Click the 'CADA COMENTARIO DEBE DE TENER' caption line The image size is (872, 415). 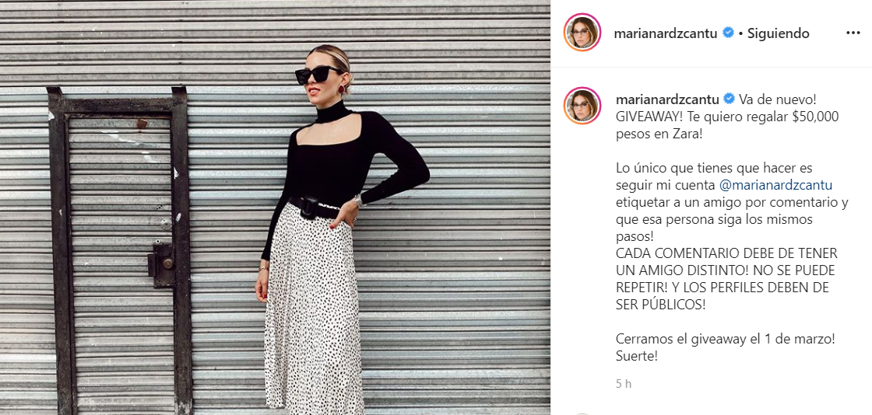726,253
